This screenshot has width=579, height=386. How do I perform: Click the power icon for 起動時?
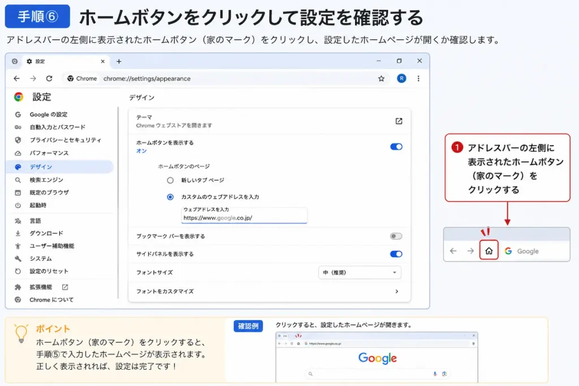[x=18, y=206]
